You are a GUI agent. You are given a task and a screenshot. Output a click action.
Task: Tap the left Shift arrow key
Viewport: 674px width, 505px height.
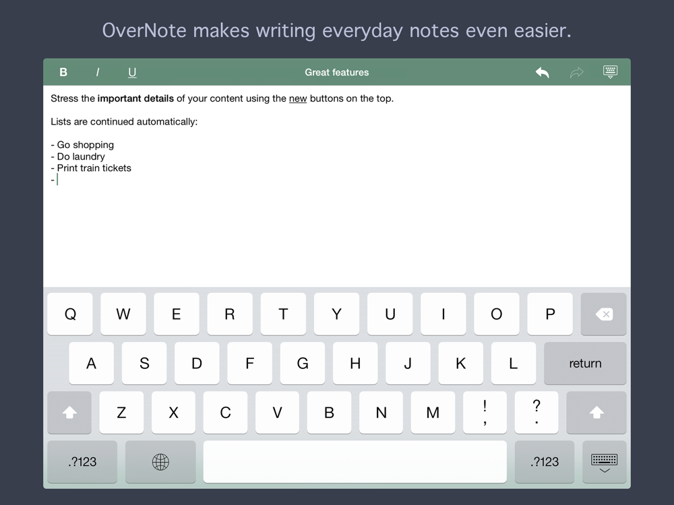coord(69,412)
